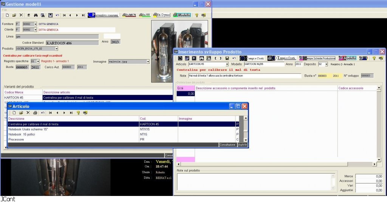Click the printer icon in the Articolo toolbar
The height and width of the screenshot is (202, 387).
tap(35, 113)
